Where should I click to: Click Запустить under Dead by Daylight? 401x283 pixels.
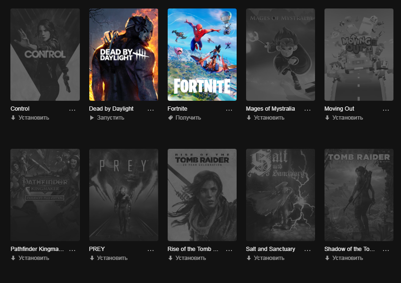(x=107, y=118)
